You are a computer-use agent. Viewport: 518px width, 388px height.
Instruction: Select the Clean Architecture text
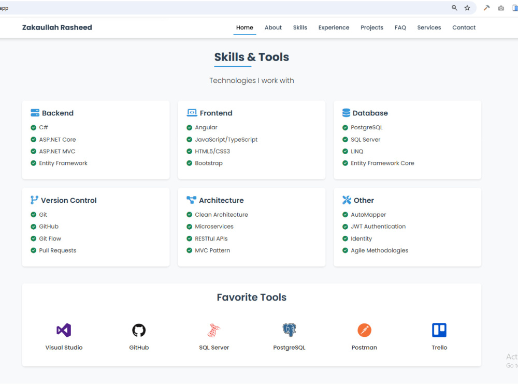coord(221,215)
